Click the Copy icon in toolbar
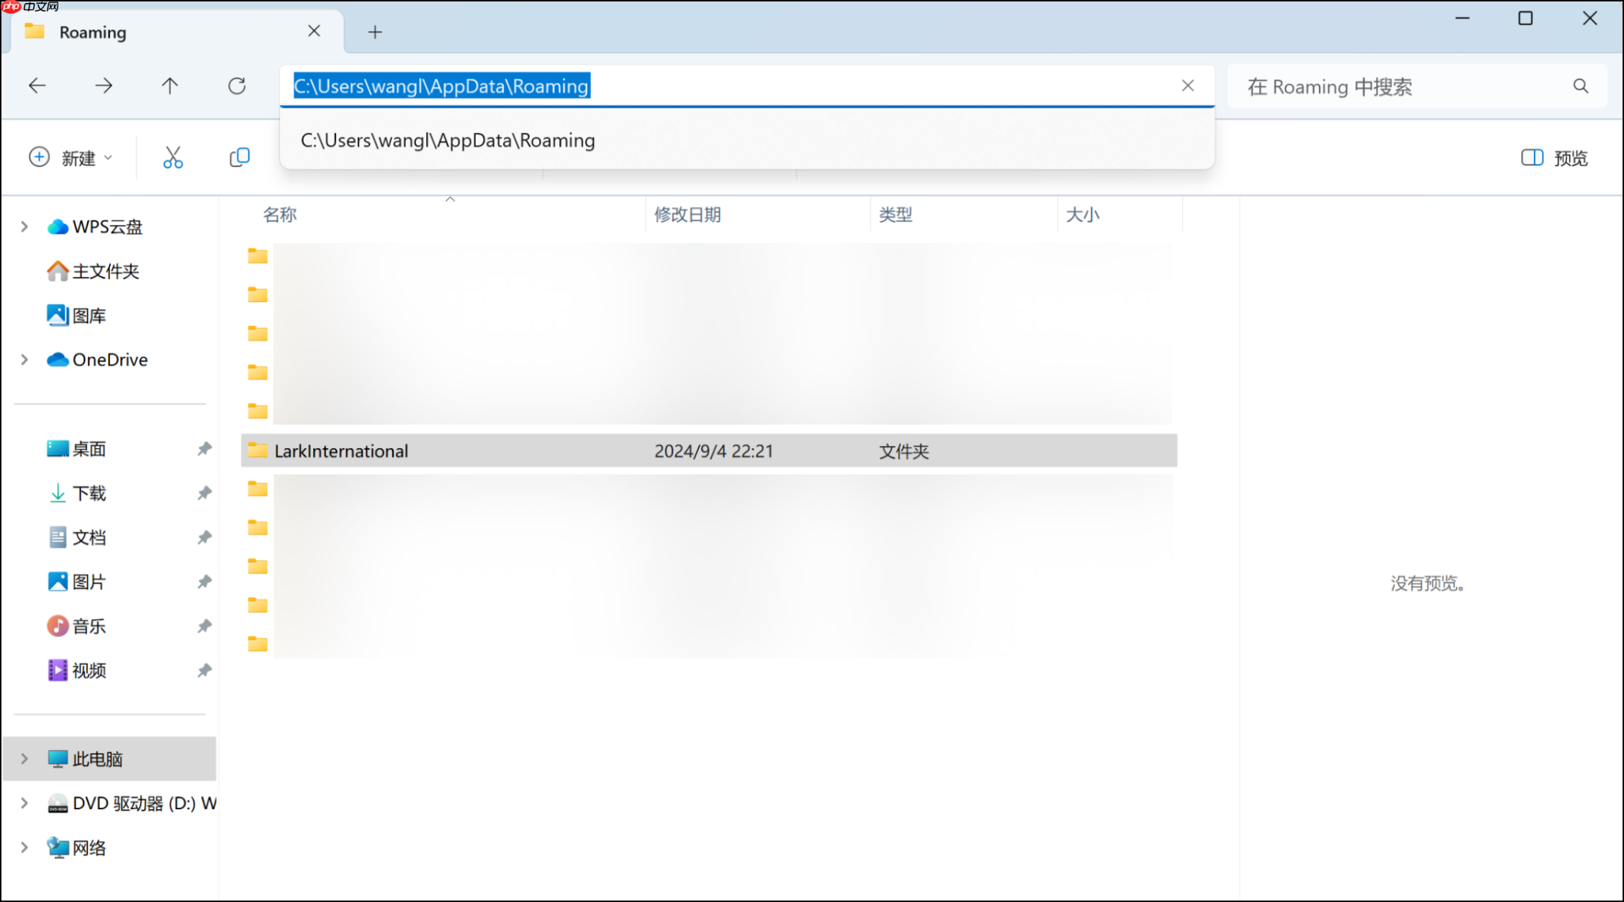The image size is (1624, 902). 239,158
